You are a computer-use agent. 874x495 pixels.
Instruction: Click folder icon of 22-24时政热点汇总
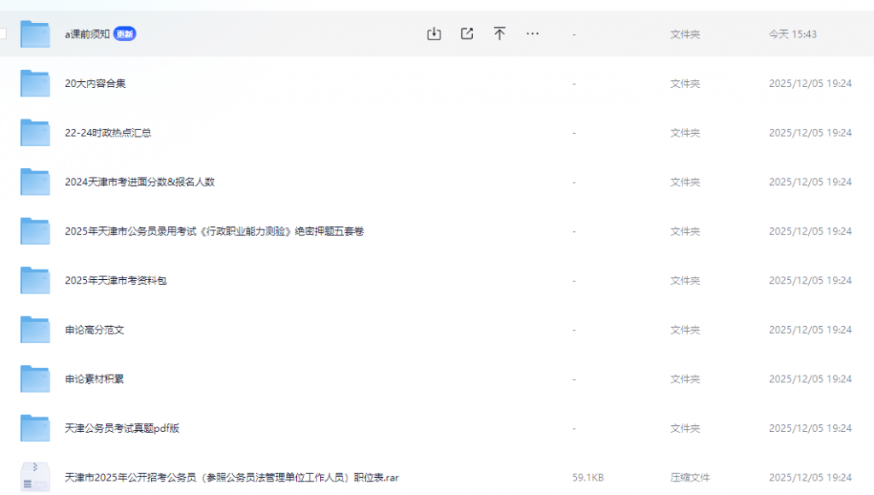click(x=35, y=133)
